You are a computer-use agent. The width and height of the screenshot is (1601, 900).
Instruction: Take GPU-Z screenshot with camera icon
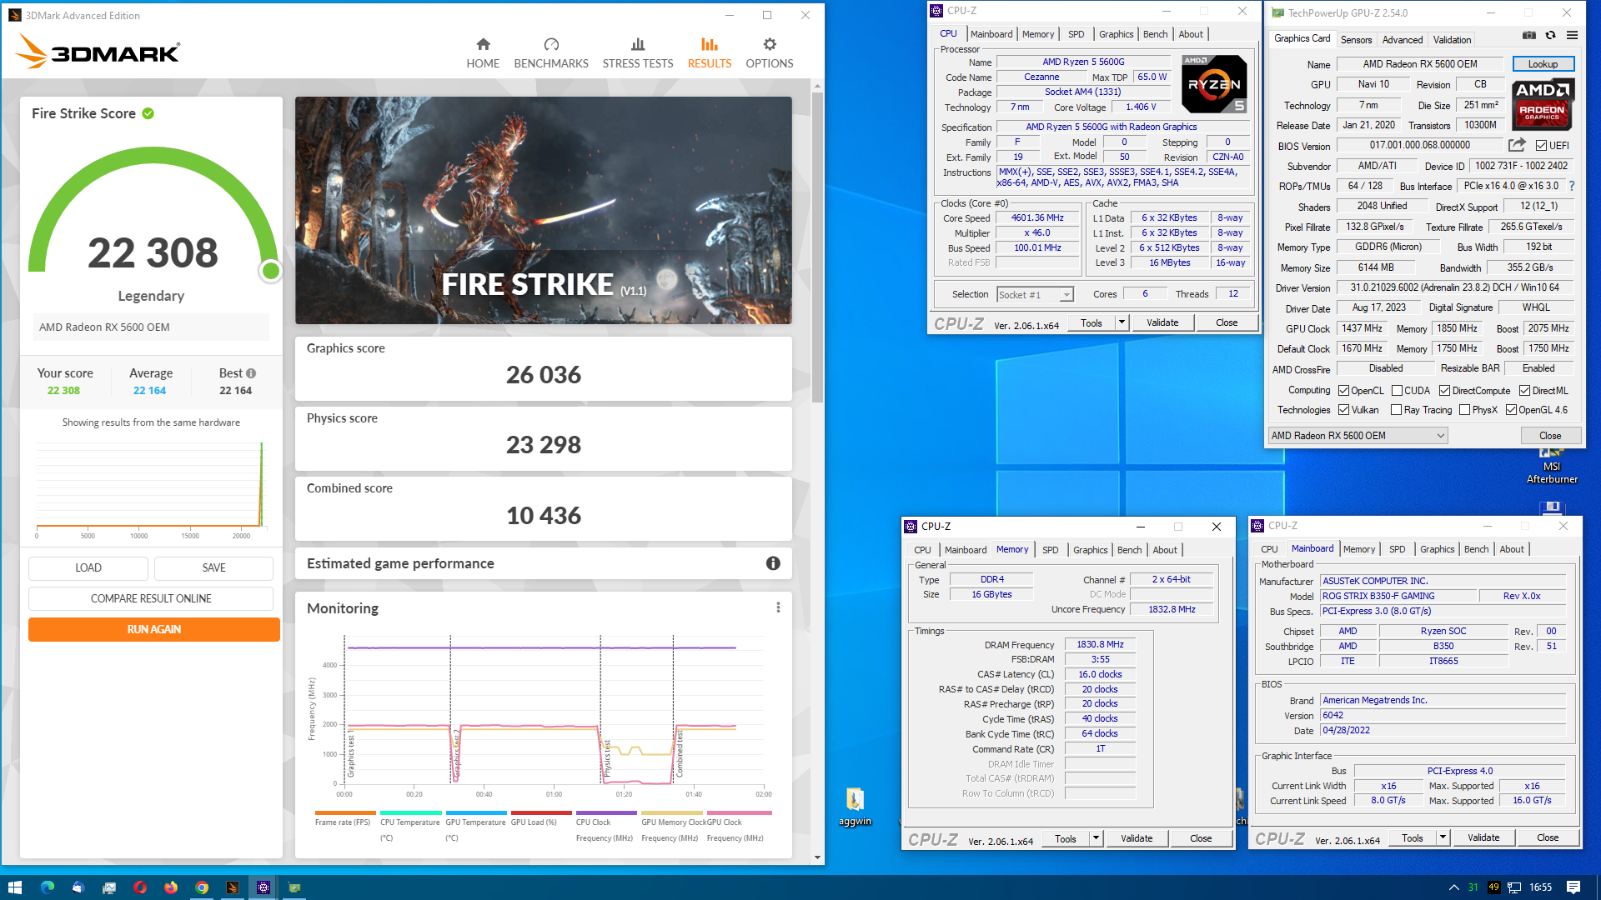tap(1528, 35)
